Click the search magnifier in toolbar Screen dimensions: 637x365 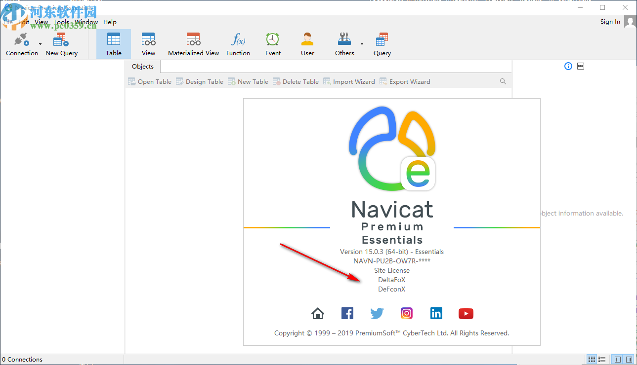[503, 81]
